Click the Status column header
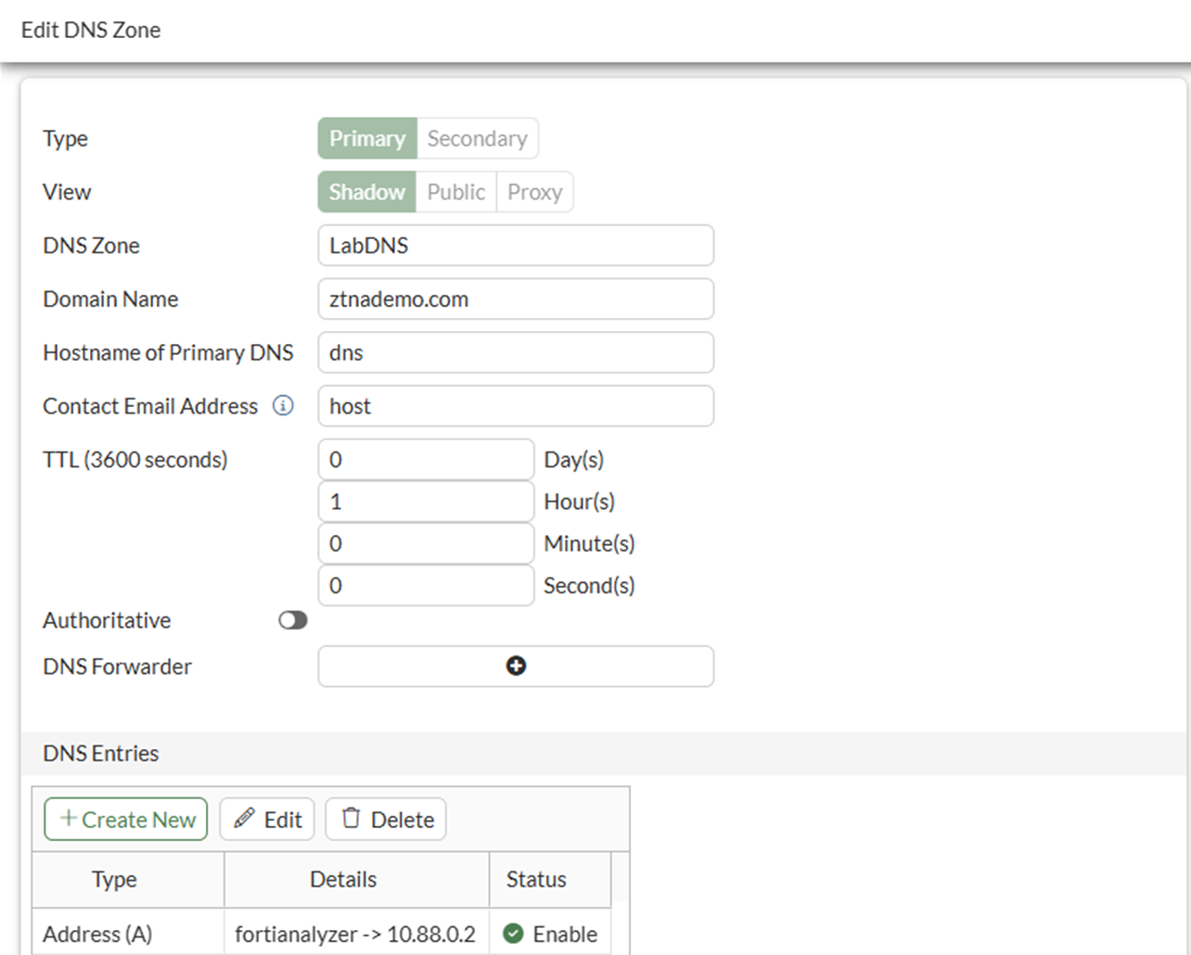The width and height of the screenshot is (1191, 955). [536, 879]
